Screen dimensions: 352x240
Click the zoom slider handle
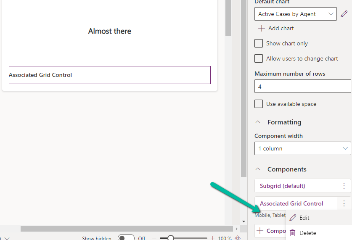pyautogui.click(x=171, y=238)
